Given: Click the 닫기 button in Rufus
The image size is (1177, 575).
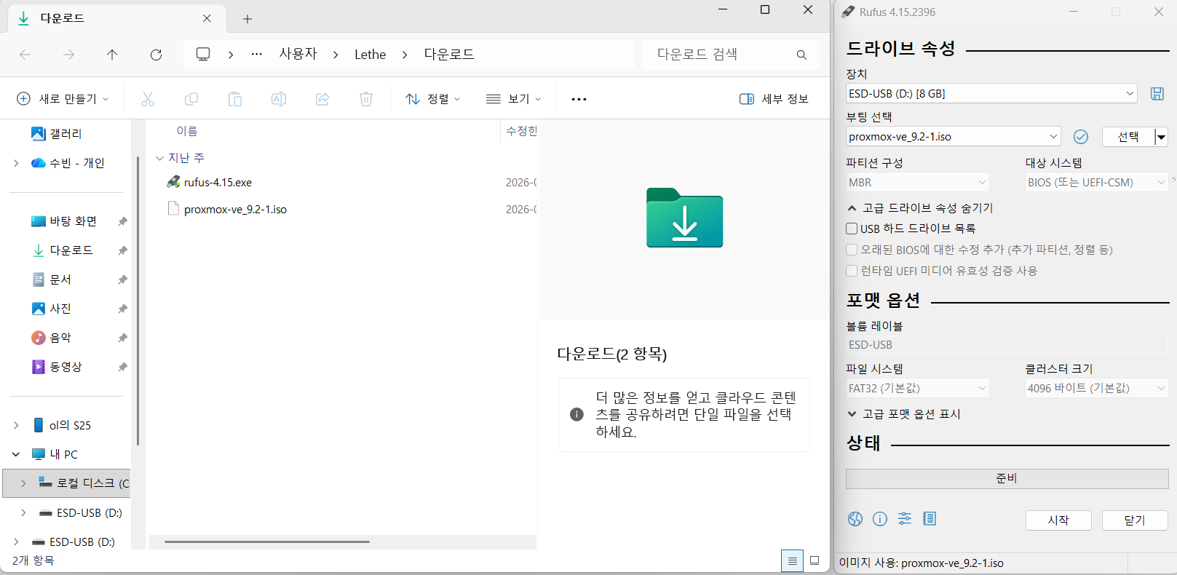Looking at the screenshot, I should (x=1135, y=520).
